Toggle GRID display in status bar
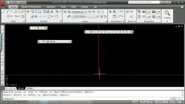This screenshot has height=104, width=185. click(x=37, y=102)
